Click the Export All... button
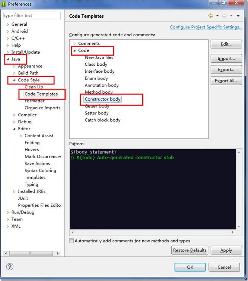The width and height of the screenshot is (248, 281). coord(226,81)
